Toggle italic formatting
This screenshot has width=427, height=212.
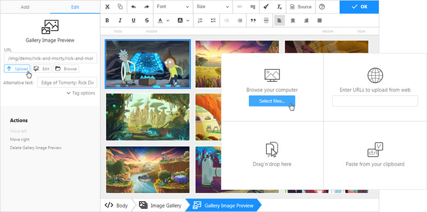point(120,21)
